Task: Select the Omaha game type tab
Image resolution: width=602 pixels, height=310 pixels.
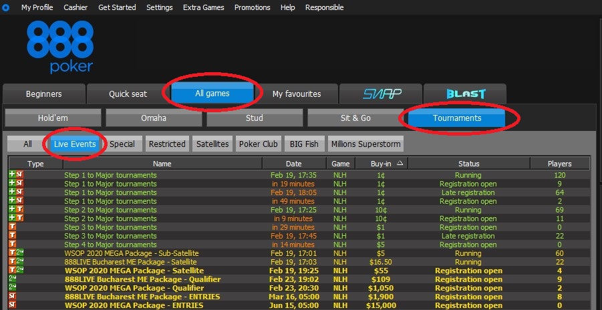Action: tap(154, 118)
